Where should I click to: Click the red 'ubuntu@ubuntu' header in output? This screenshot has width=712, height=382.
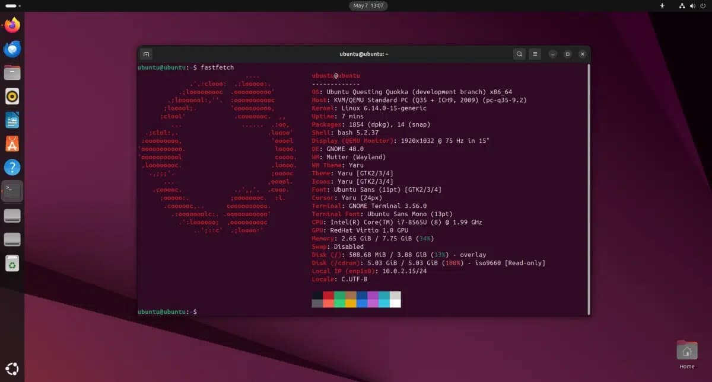336,76
